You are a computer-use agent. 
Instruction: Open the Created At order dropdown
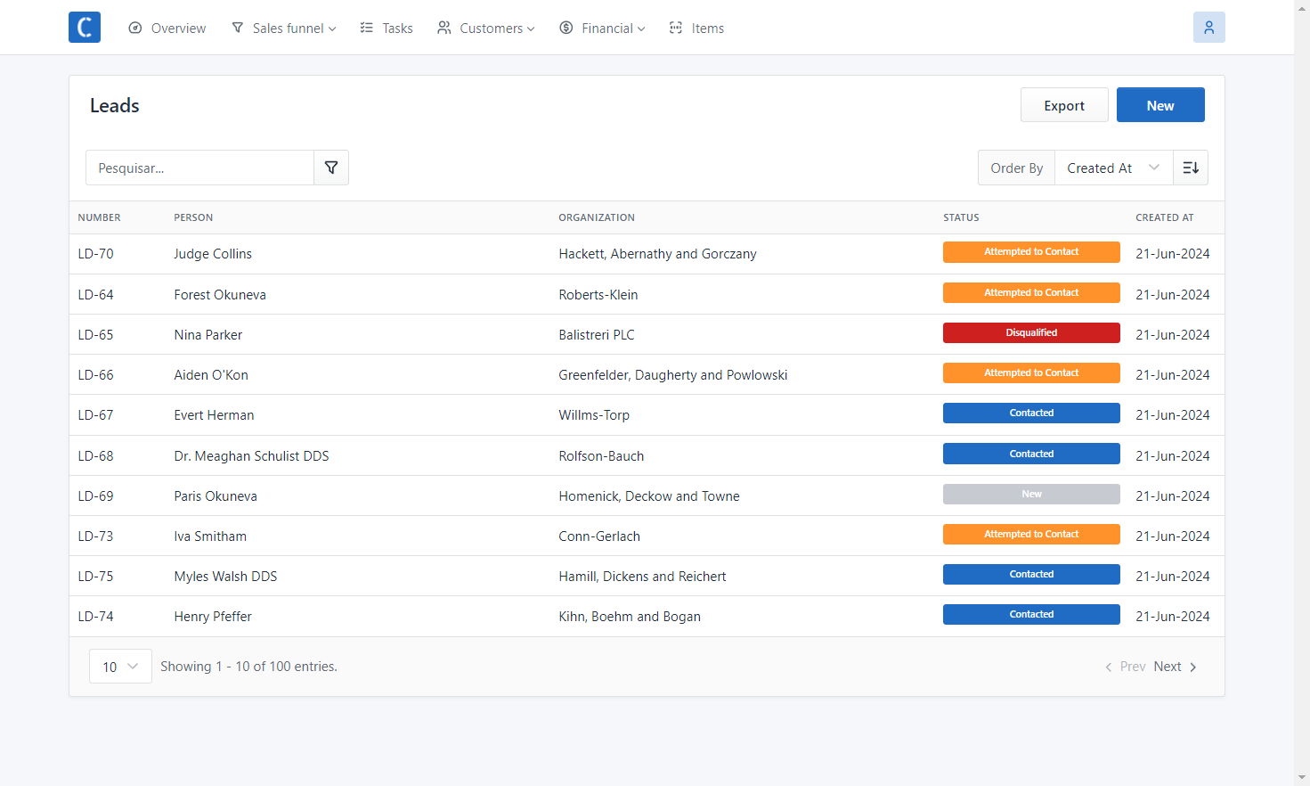click(1113, 168)
